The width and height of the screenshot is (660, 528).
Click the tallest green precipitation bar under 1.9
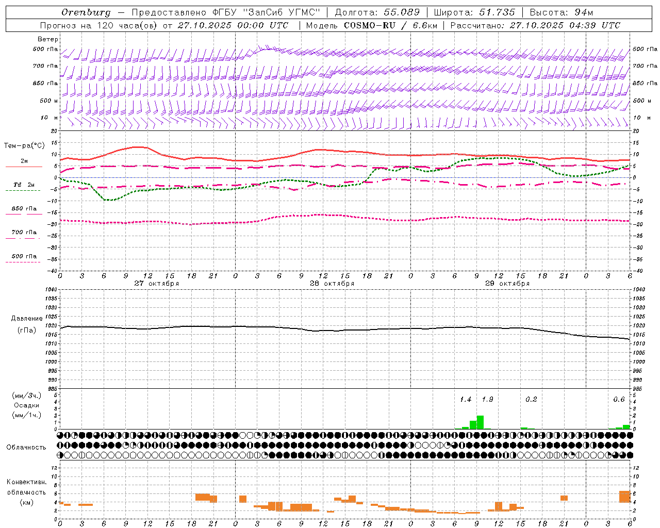(480, 422)
